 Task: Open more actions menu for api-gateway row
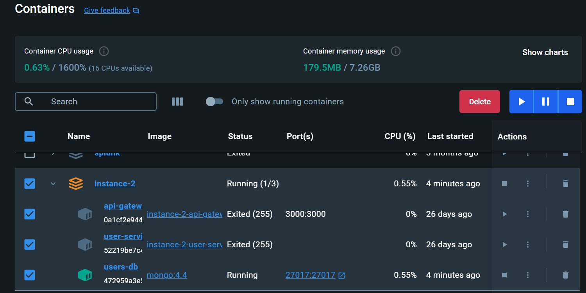point(528,214)
